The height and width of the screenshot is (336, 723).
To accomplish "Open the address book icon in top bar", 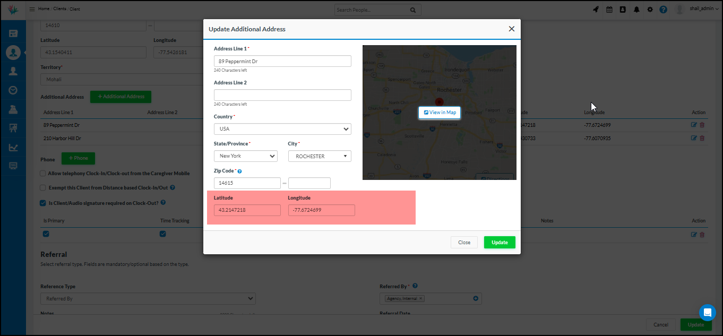I will [623, 9].
